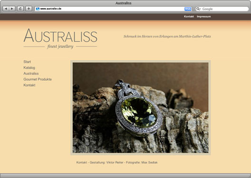Add a bookmark with the plus button
Image resolution: width=251 pixels, height=178 pixels.
[29, 9]
